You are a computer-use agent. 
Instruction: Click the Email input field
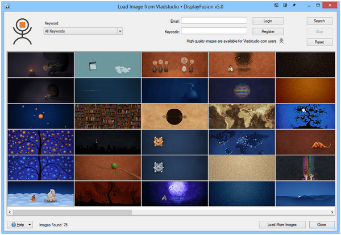pyautogui.click(x=214, y=20)
